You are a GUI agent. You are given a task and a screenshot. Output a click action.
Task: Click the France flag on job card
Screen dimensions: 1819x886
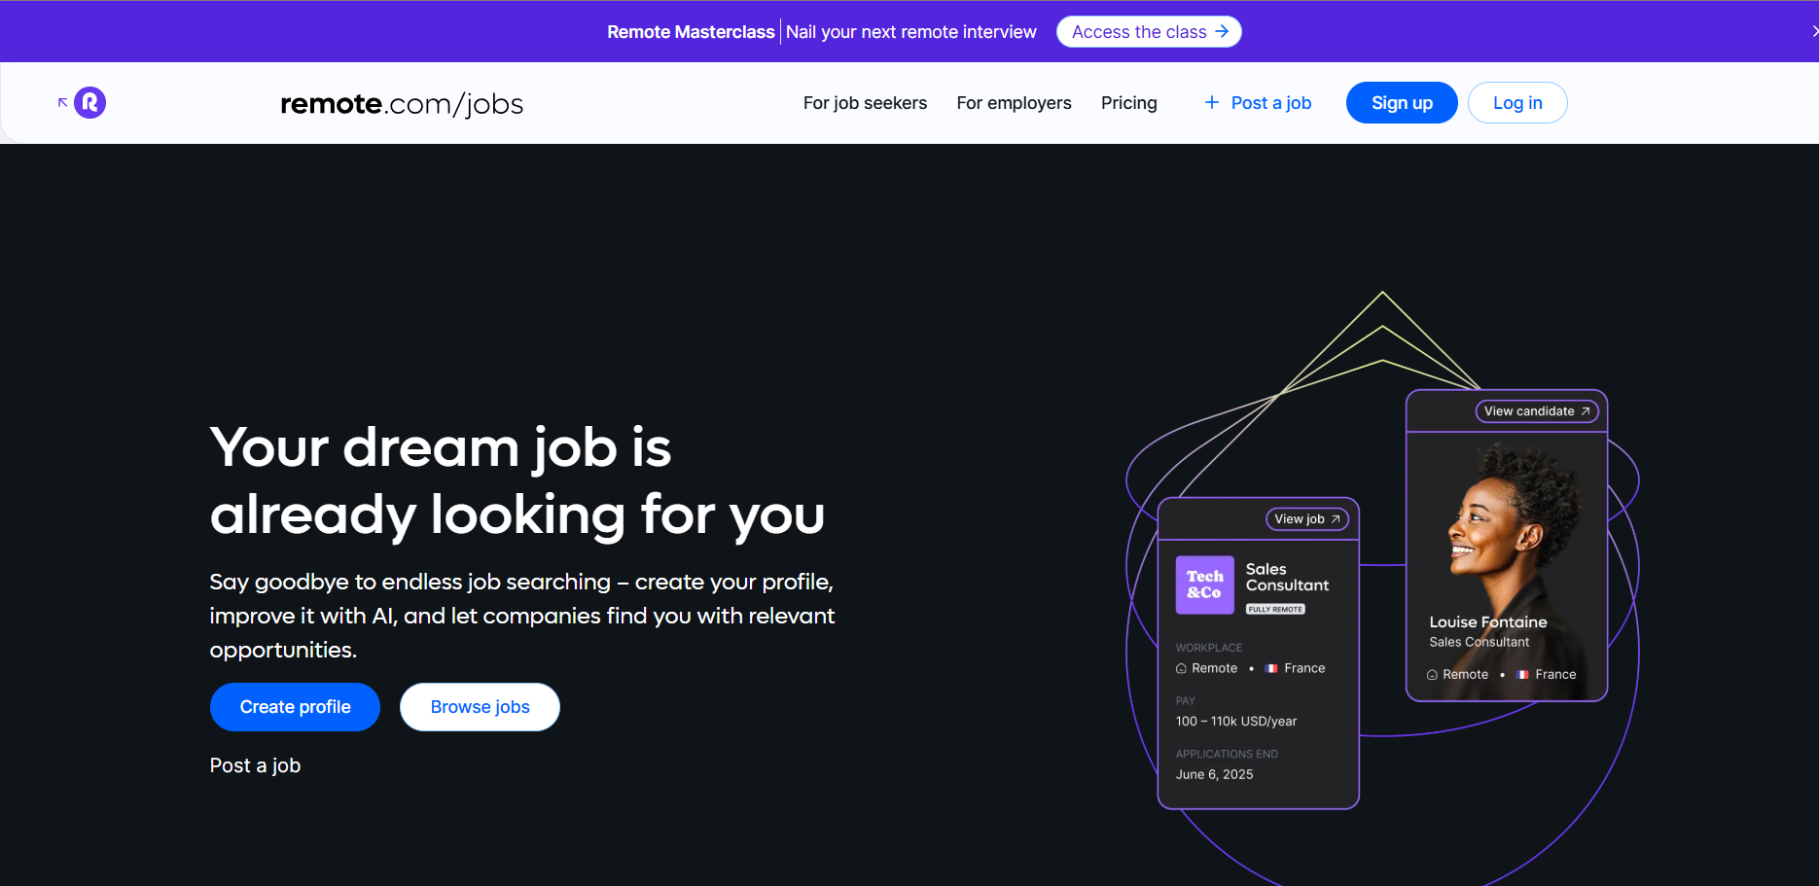1271,668
